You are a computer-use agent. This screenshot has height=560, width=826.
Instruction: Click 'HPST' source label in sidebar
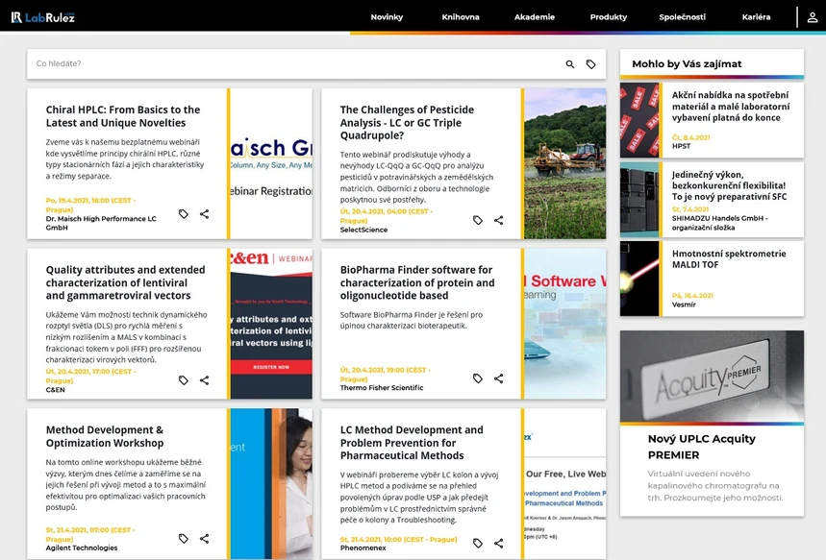coord(681,146)
